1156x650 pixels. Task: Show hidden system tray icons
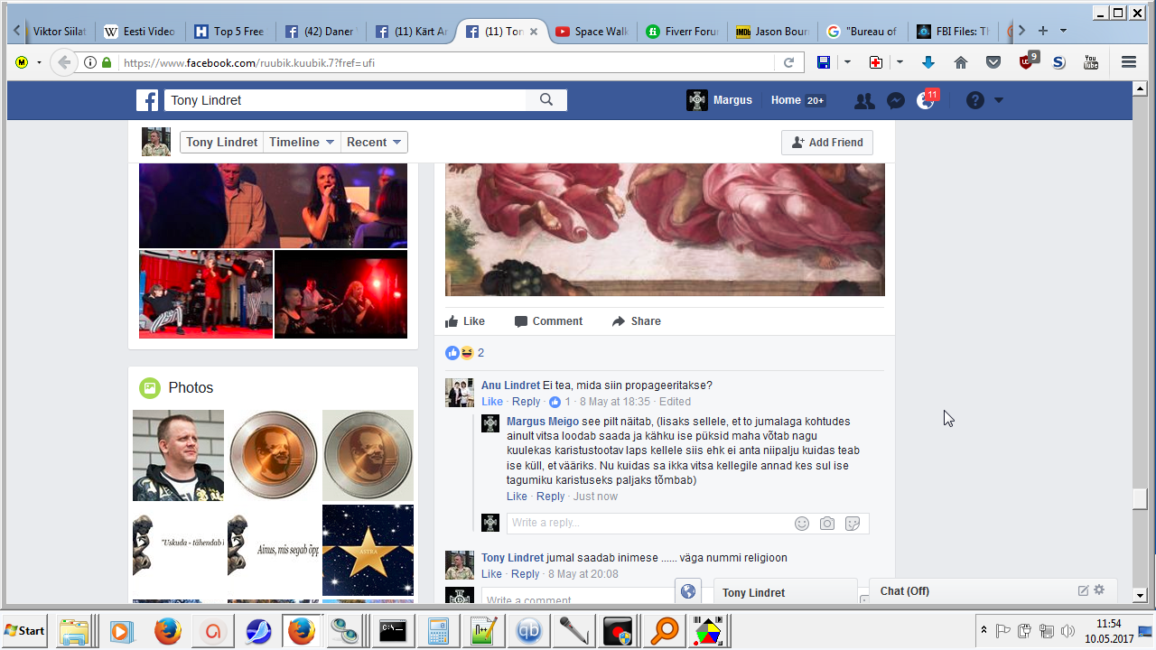pyautogui.click(x=984, y=630)
